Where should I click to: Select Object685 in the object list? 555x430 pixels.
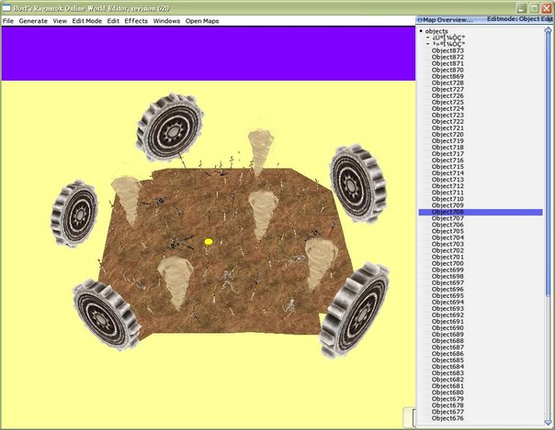(447, 360)
